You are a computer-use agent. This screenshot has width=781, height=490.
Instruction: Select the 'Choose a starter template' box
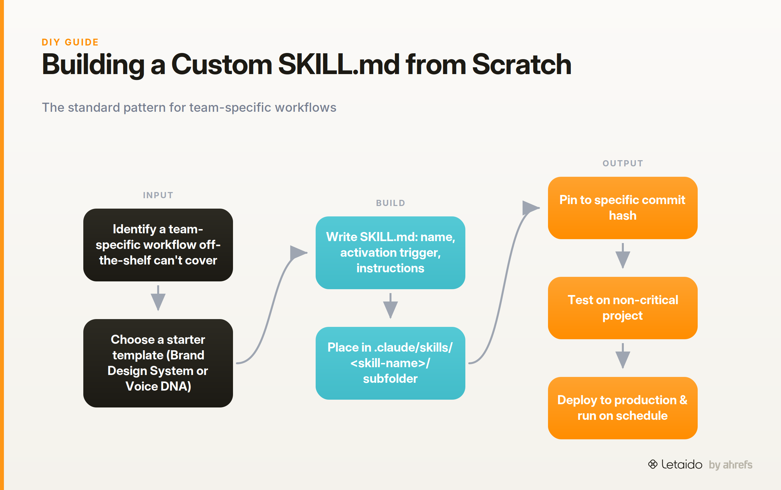[158, 363]
